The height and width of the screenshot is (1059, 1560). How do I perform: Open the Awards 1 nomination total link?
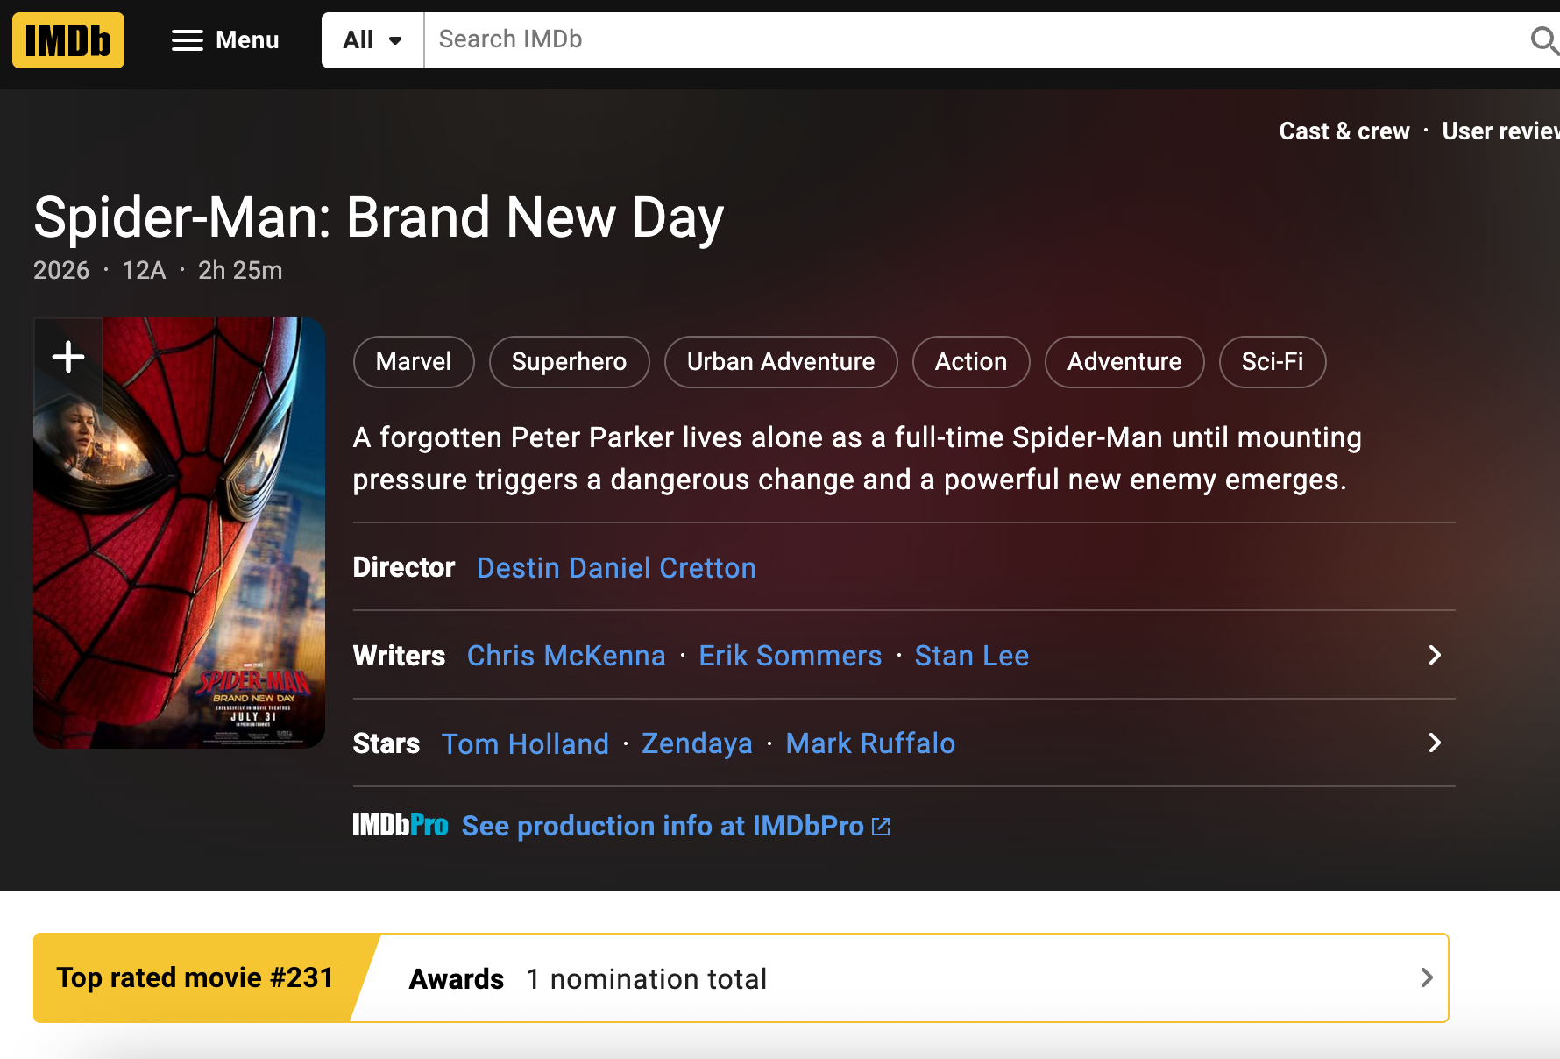point(588,978)
